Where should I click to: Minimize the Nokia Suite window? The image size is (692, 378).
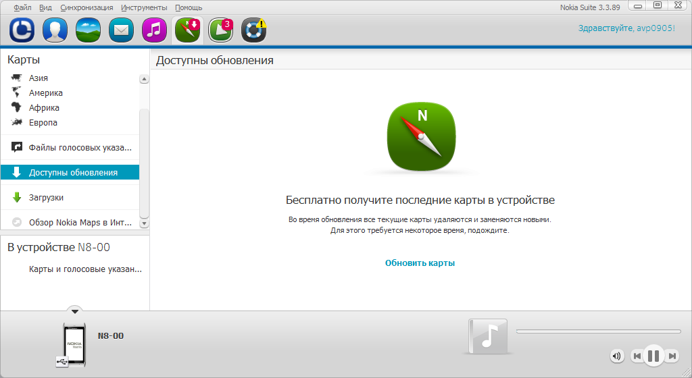click(x=638, y=5)
